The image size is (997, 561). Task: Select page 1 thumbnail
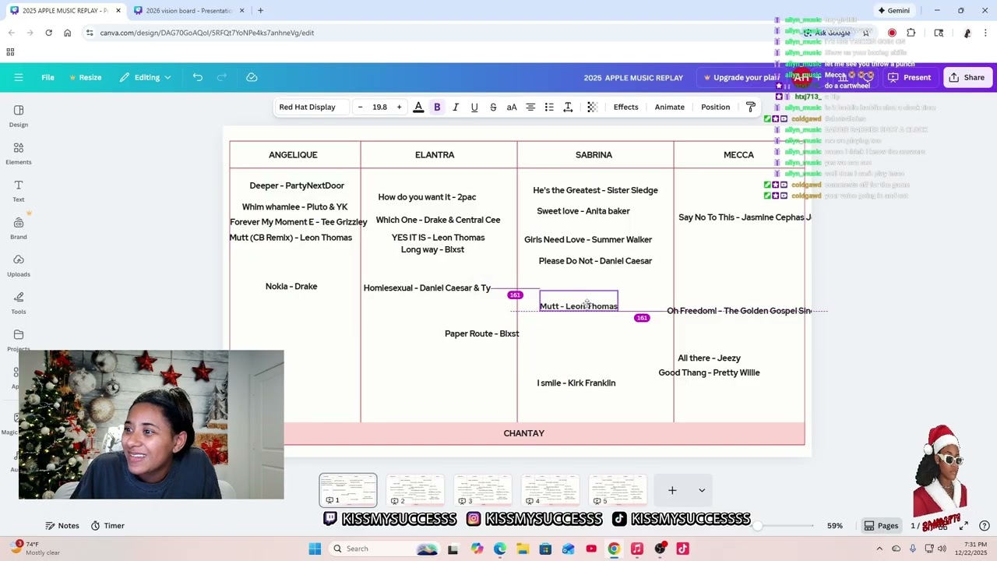point(348,490)
